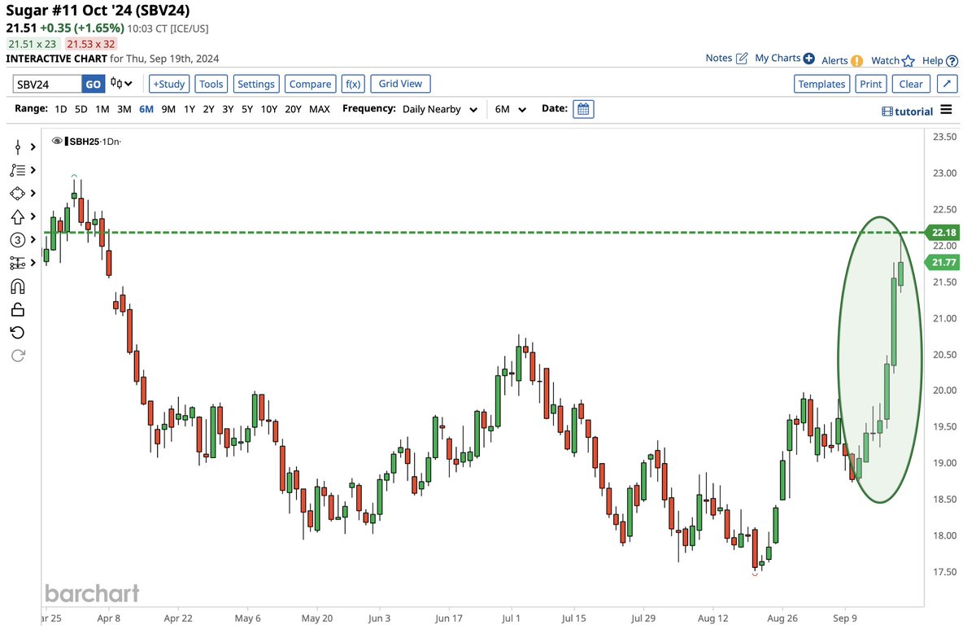976x642 pixels.
Task: Expand the wave count options chevron
Action: tap(33, 239)
